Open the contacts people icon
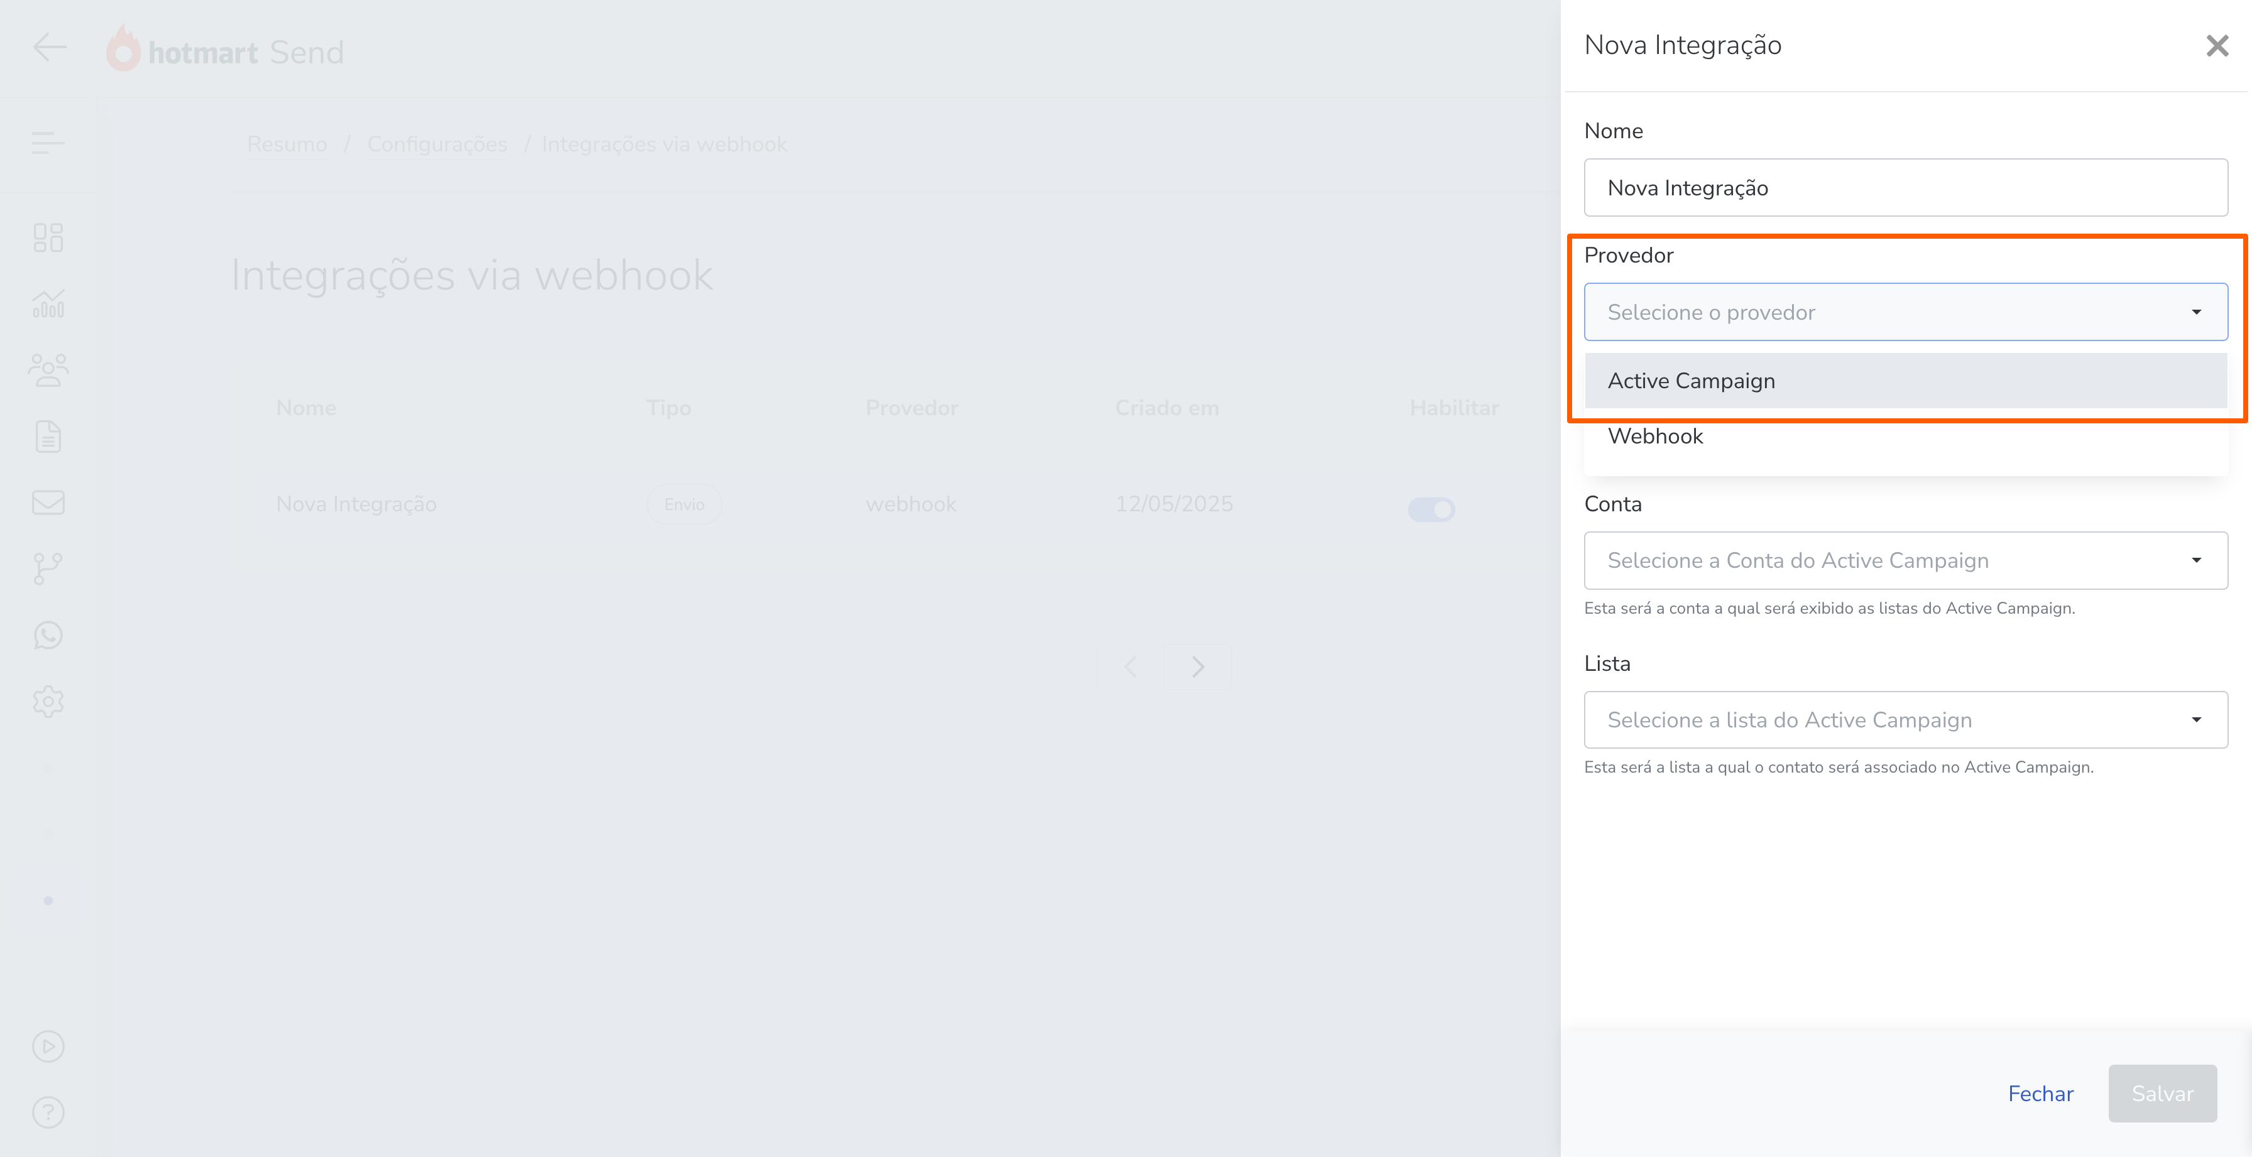The image size is (2252, 1157). (x=48, y=369)
